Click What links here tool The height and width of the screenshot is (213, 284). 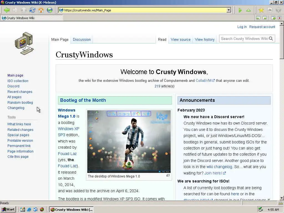pos(19,124)
